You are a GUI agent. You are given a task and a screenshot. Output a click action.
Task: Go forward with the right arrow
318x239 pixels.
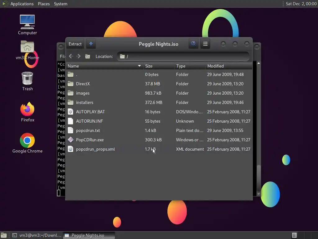pyautogui.click(x=78, y=56)
